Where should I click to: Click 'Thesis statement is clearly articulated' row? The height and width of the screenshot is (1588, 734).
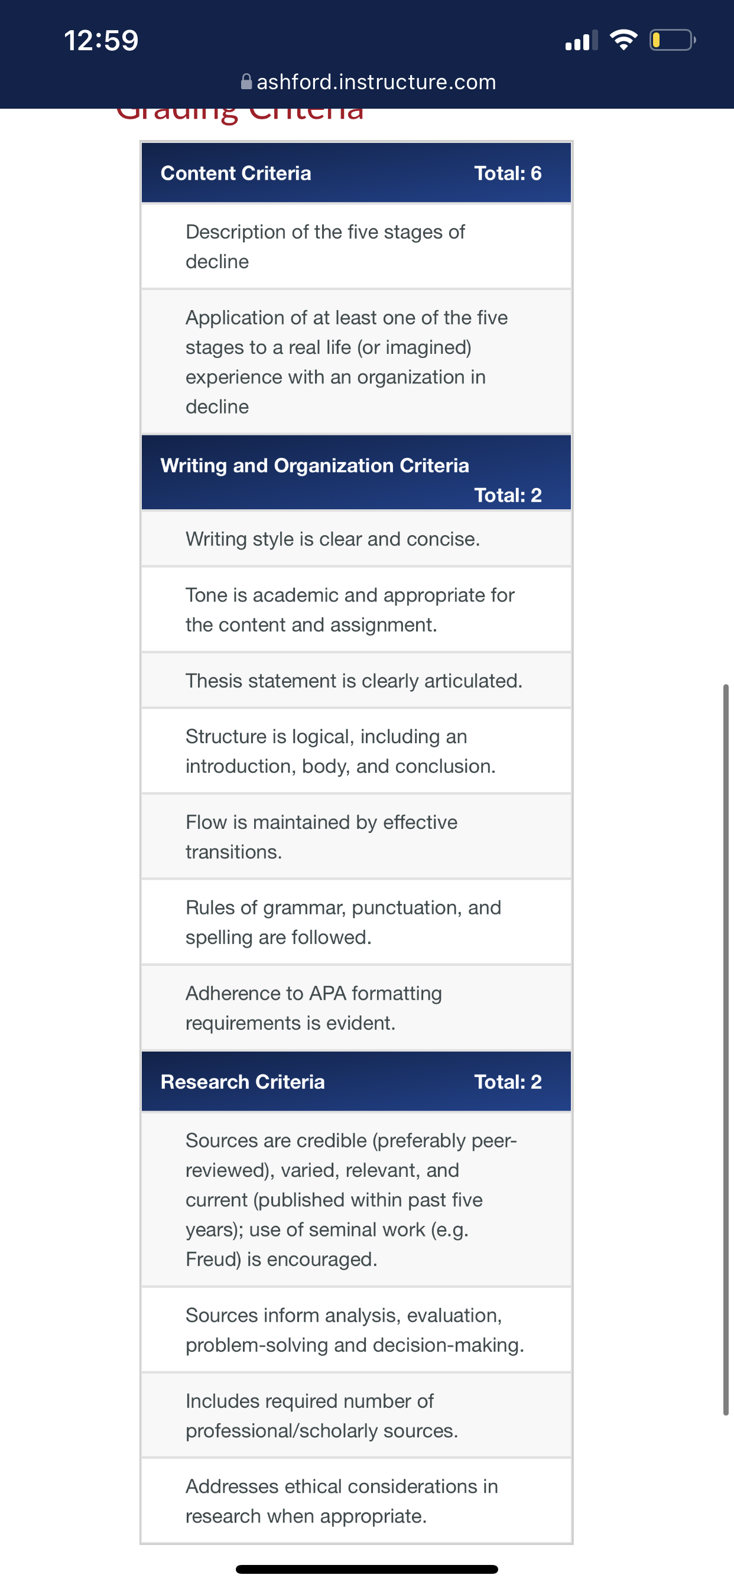click(356, 680)
